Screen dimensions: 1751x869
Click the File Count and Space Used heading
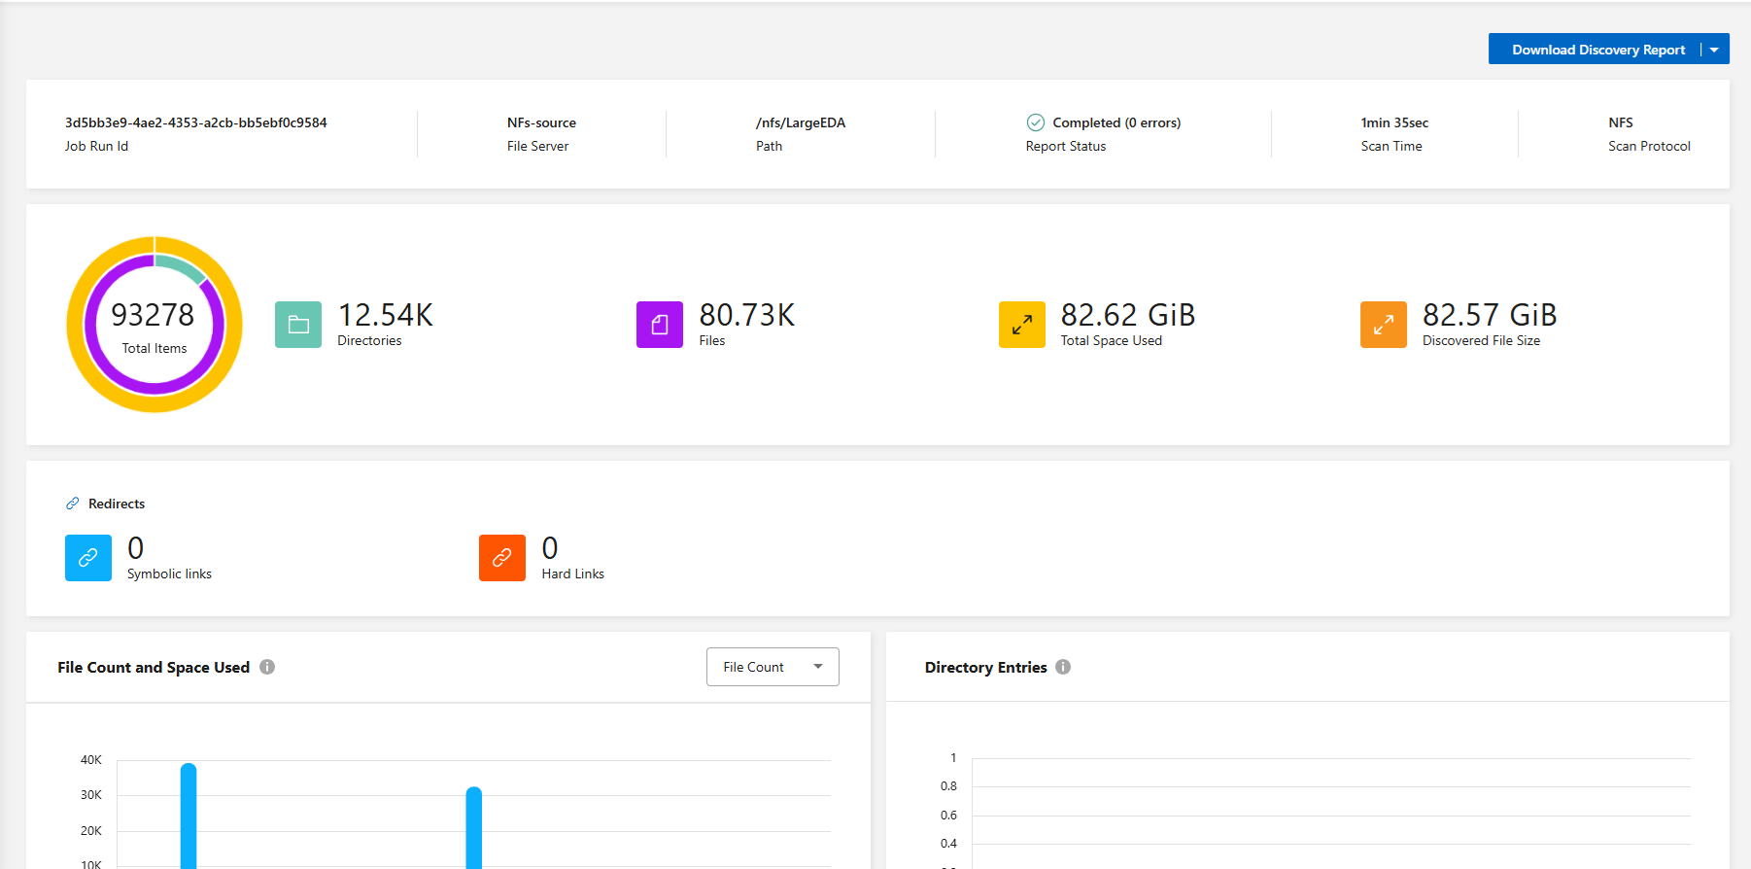154,667
